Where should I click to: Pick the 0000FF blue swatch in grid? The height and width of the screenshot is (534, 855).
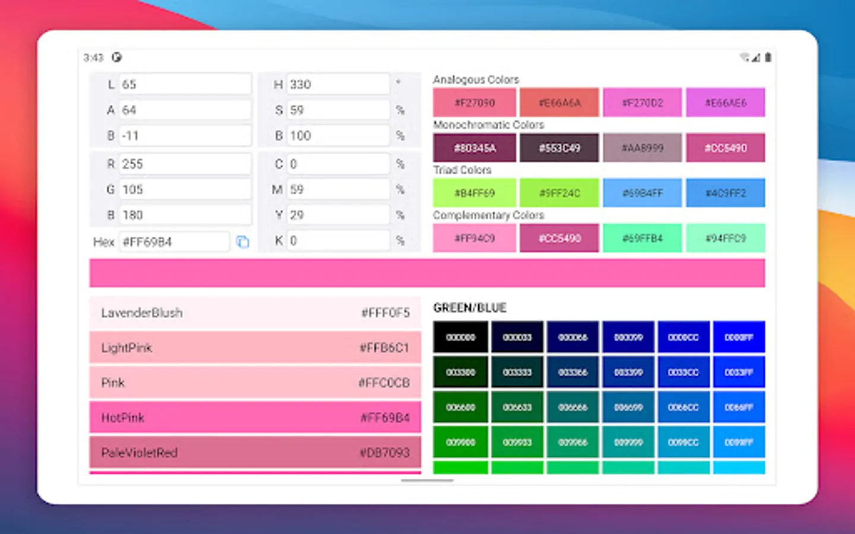[739, 337]
